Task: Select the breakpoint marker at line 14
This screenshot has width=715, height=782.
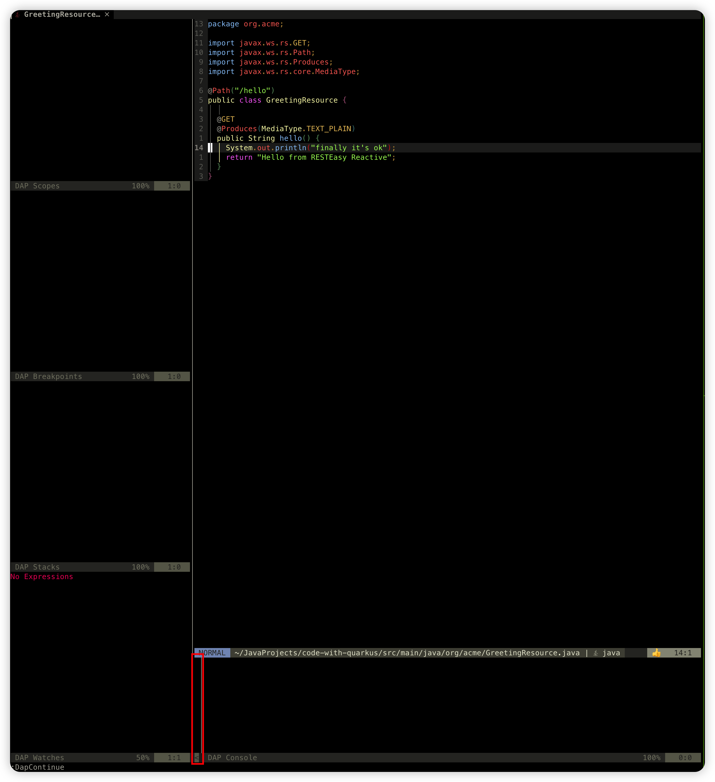Action: point(210,148)
